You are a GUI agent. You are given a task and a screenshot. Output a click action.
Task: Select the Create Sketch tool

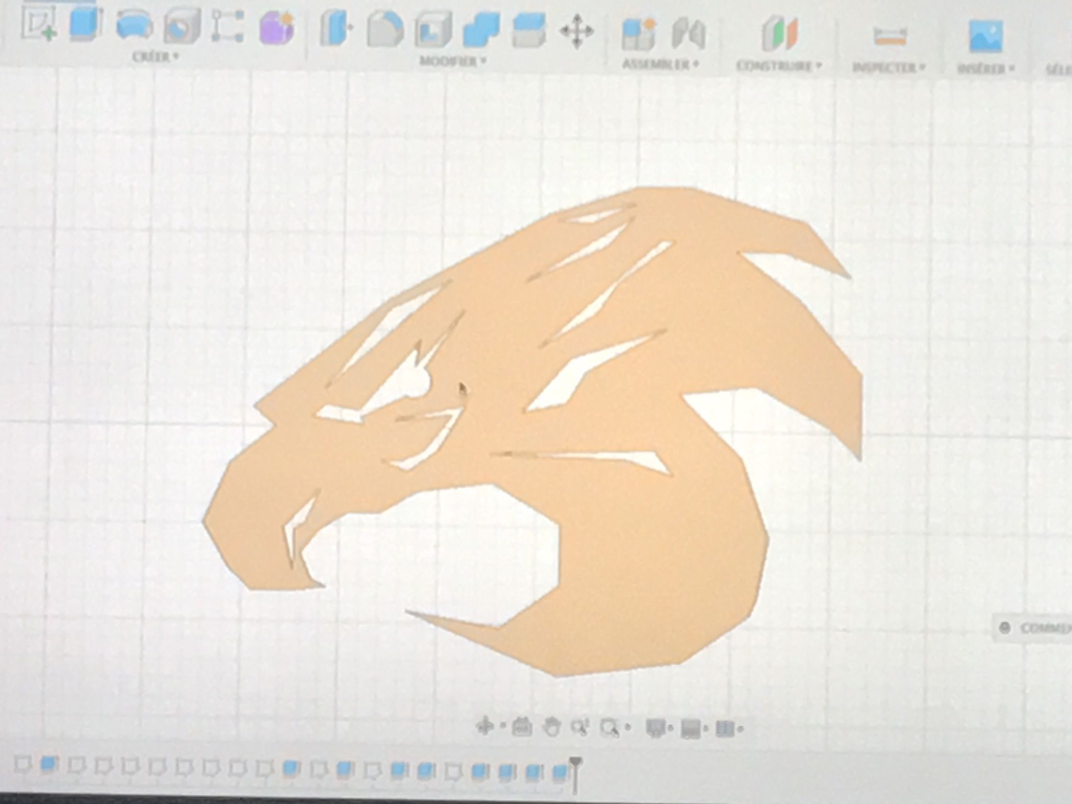point(39,25)
